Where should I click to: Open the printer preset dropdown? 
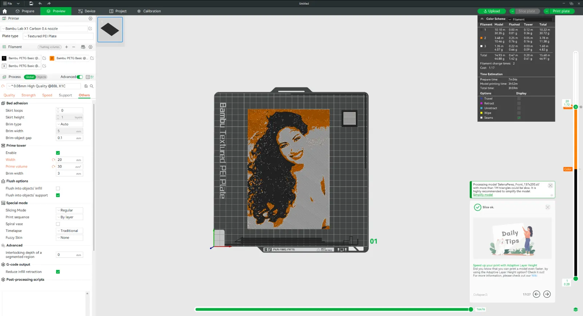(44, 28)
